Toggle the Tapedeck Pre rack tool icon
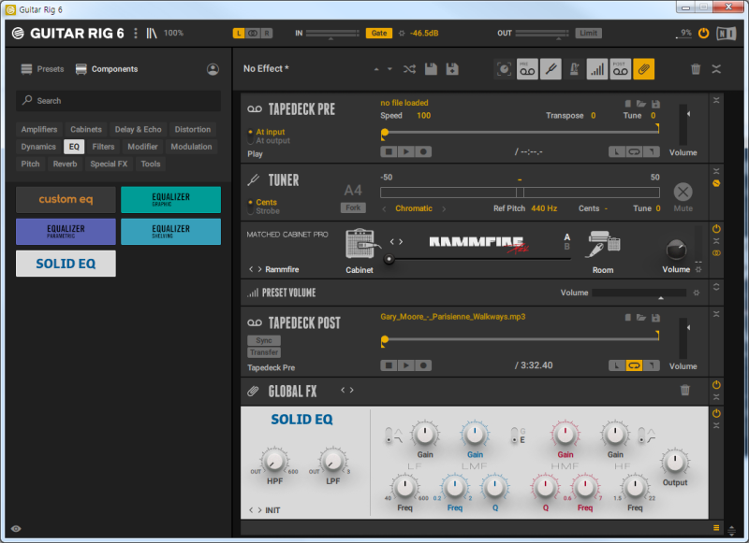 pos(527,69)
